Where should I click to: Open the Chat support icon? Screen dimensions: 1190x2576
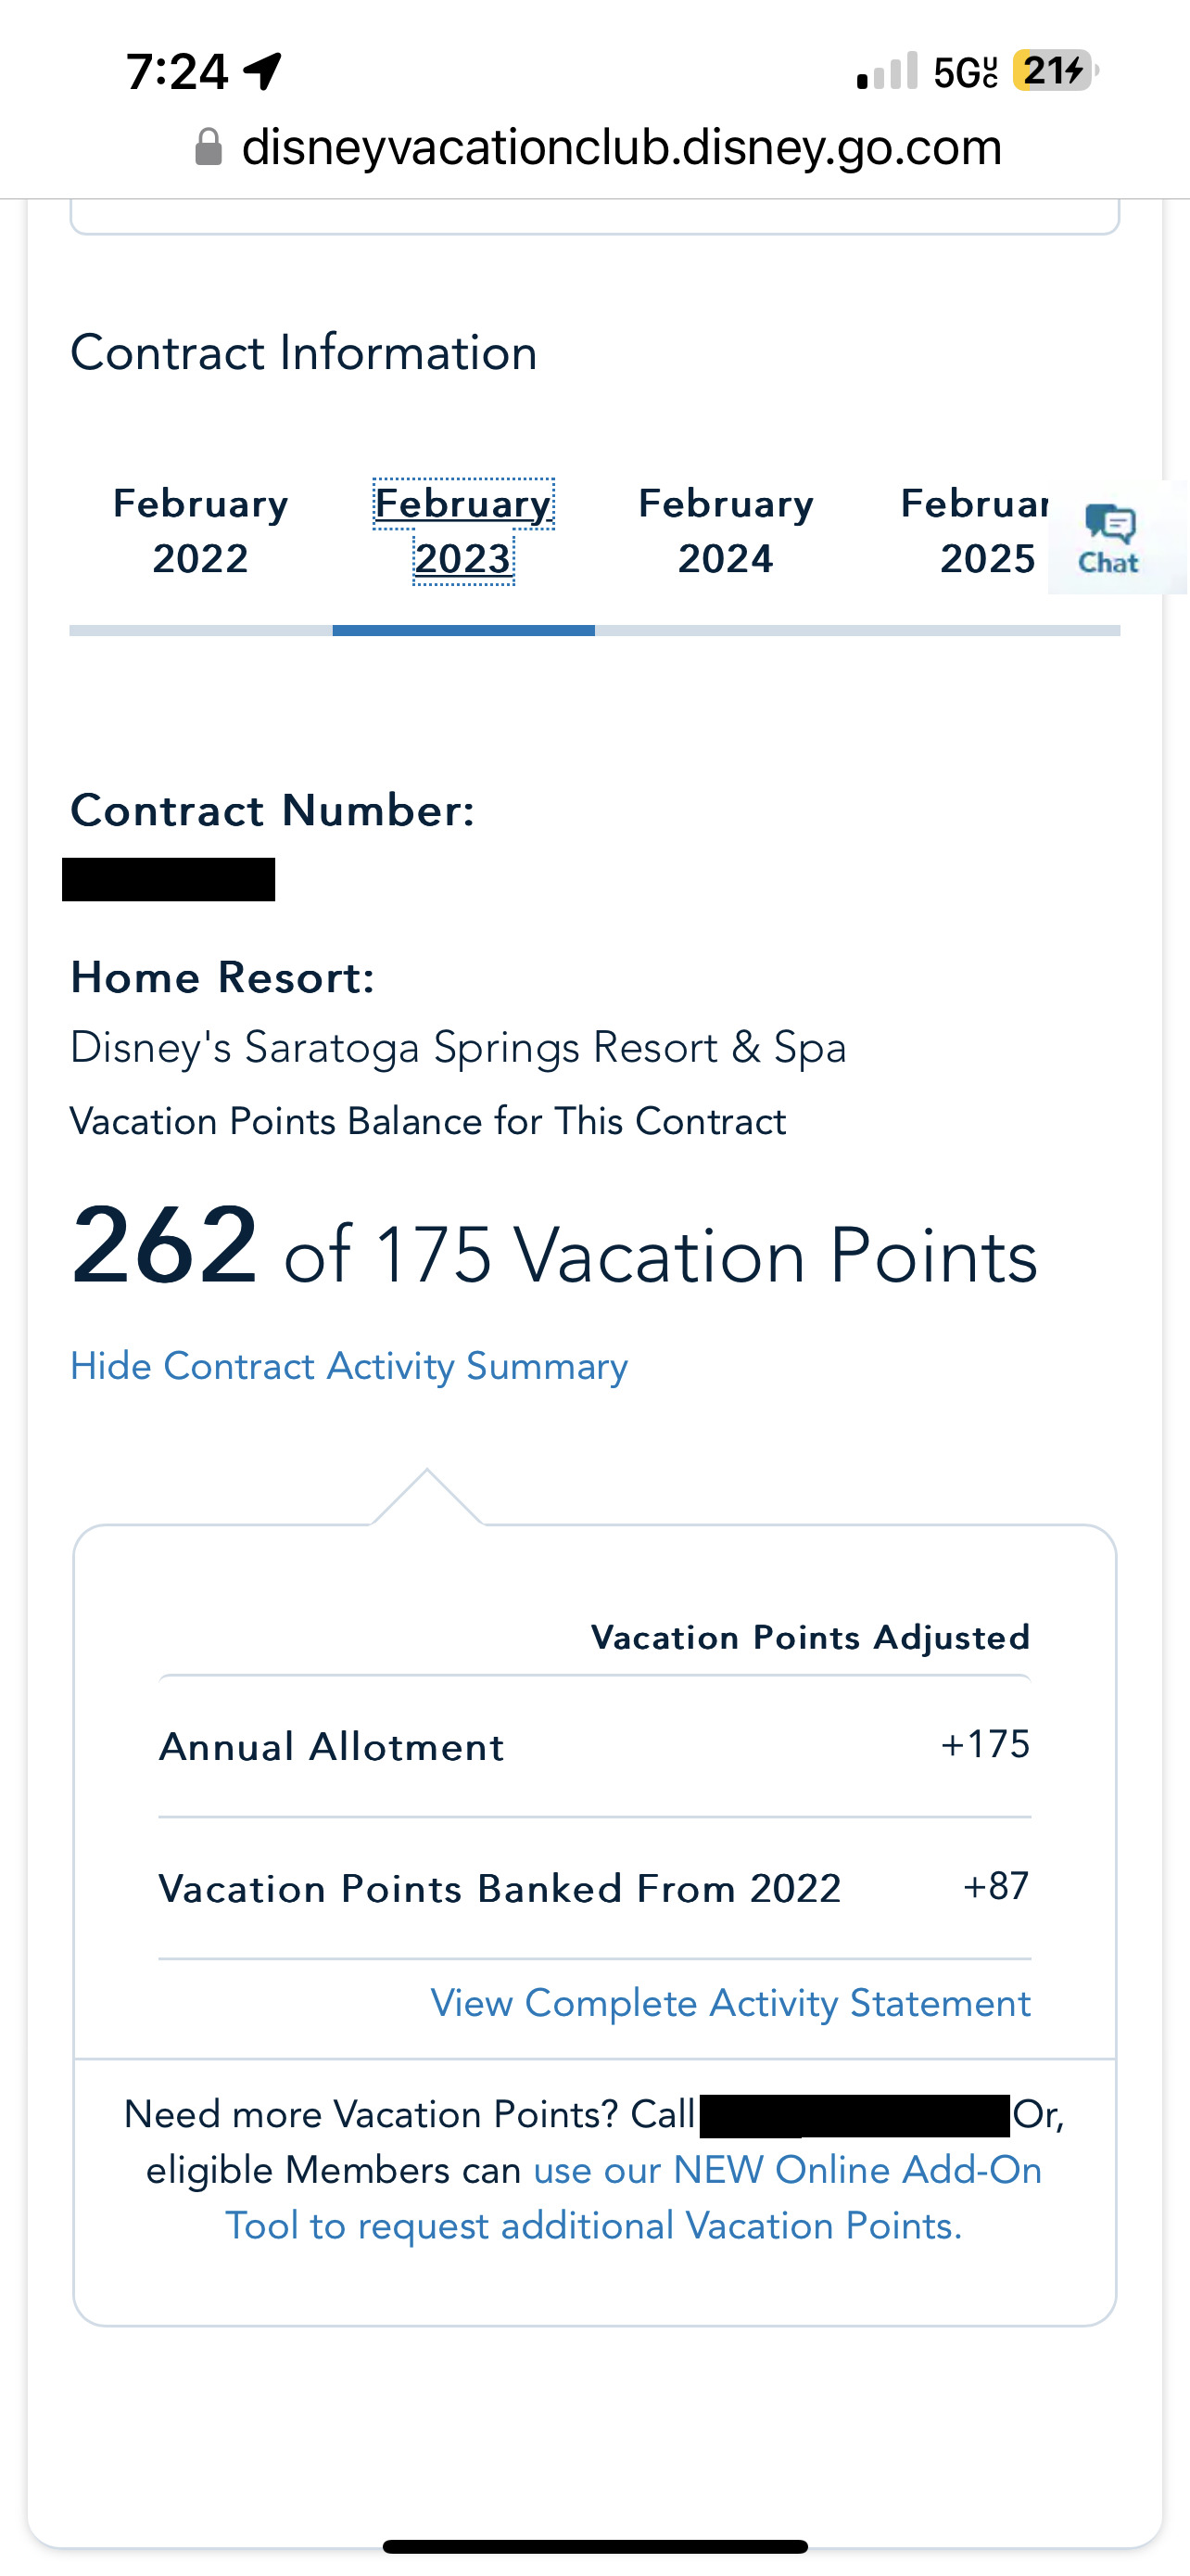(1109, 538)
